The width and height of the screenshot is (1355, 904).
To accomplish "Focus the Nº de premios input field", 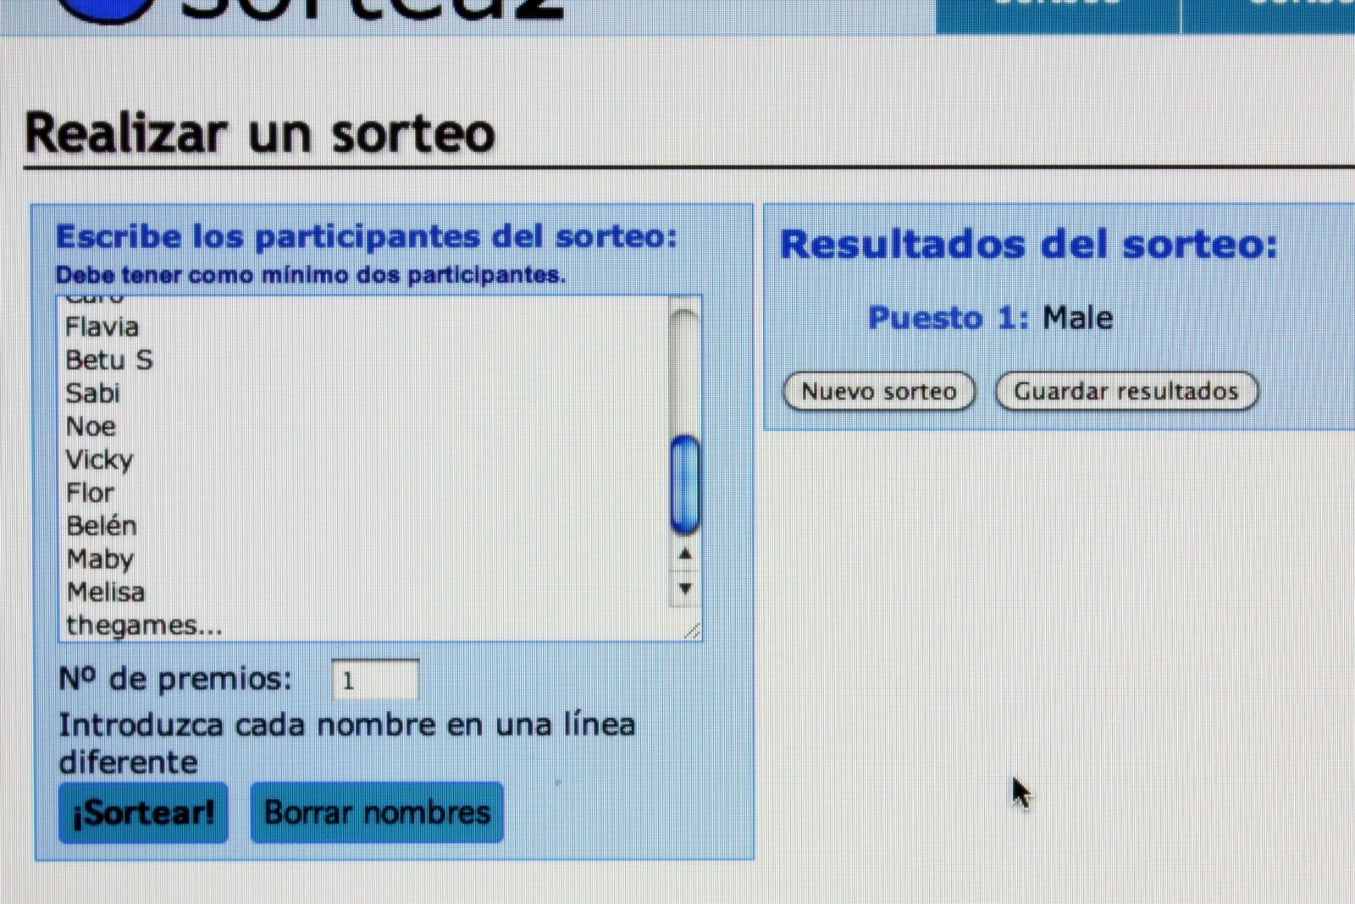I will point(375,680).
